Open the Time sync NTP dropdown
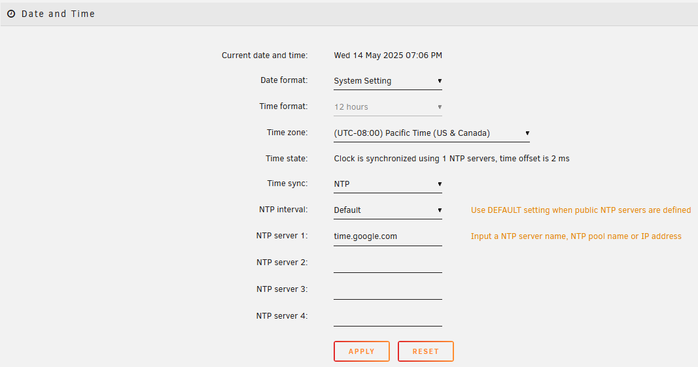 (387, 184)
